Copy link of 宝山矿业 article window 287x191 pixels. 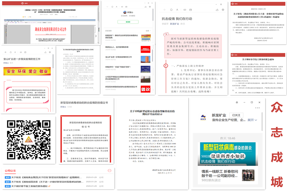pos(21,52)
